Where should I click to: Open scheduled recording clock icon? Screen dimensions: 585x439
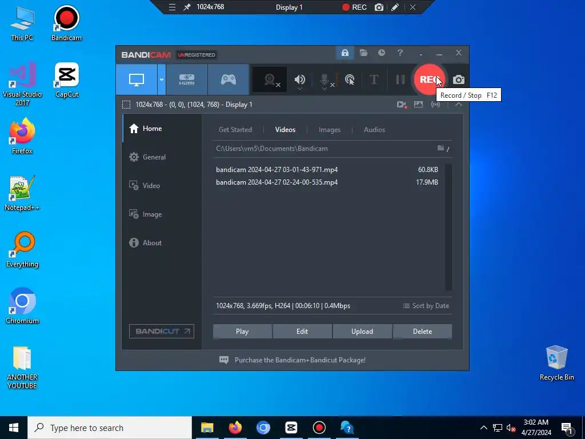click(x=381, y=53)
